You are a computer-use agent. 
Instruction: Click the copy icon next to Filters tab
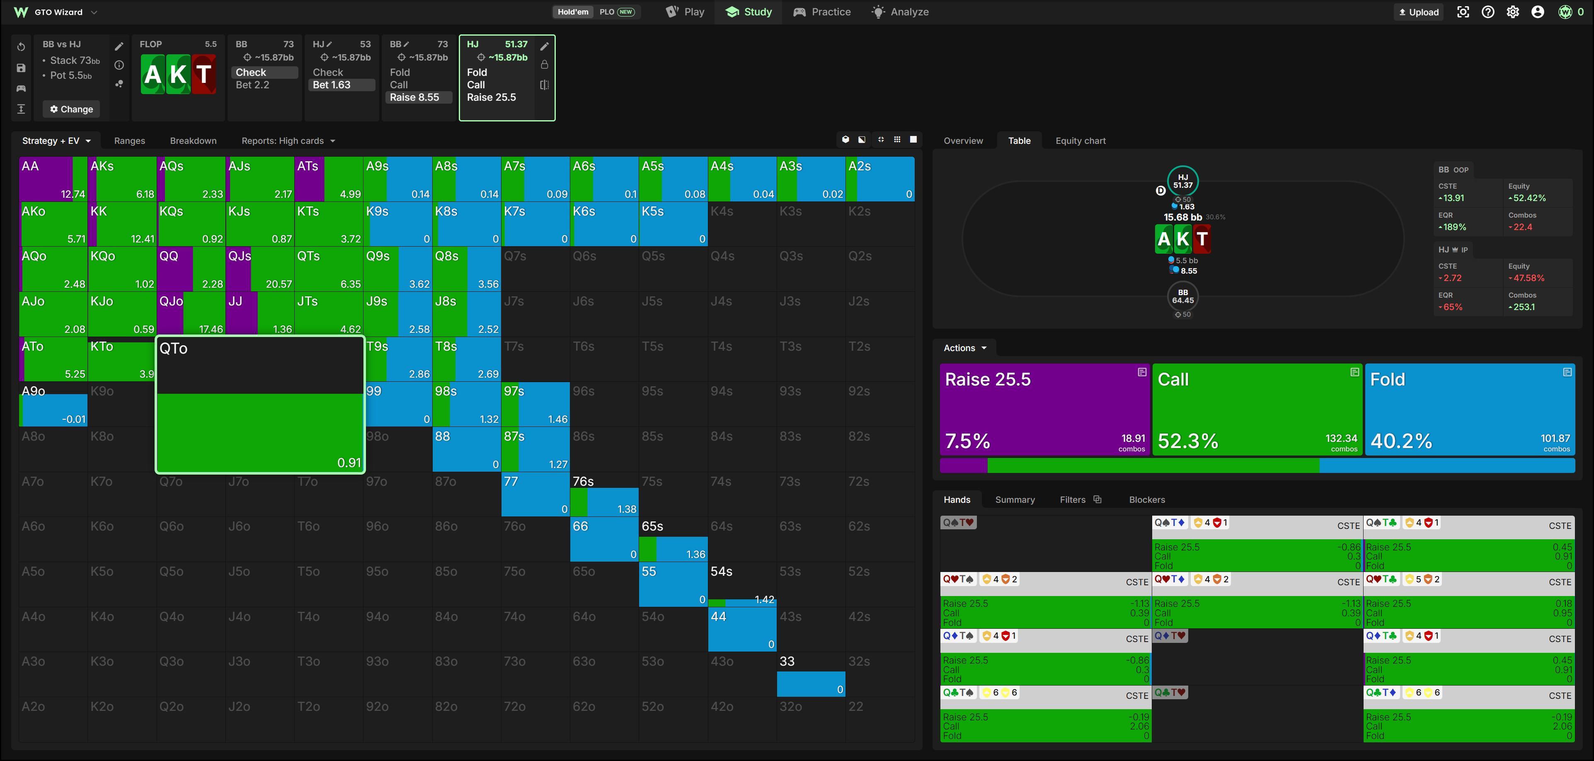click(1098, 499)
